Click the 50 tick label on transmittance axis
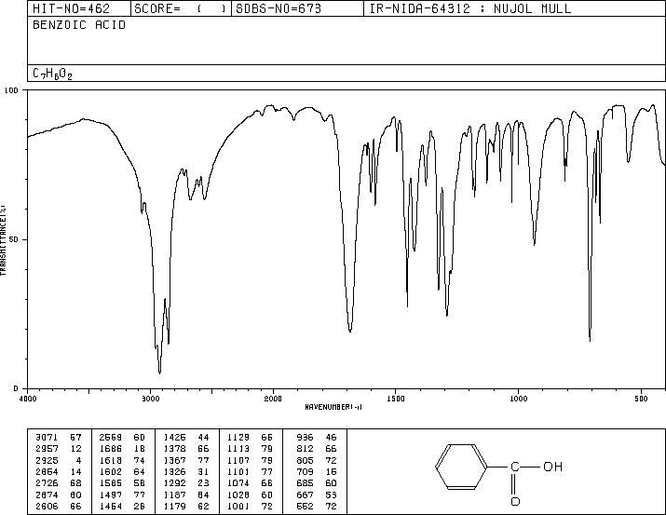The width and height of the screenshot is (666, 515). point(14,239)
